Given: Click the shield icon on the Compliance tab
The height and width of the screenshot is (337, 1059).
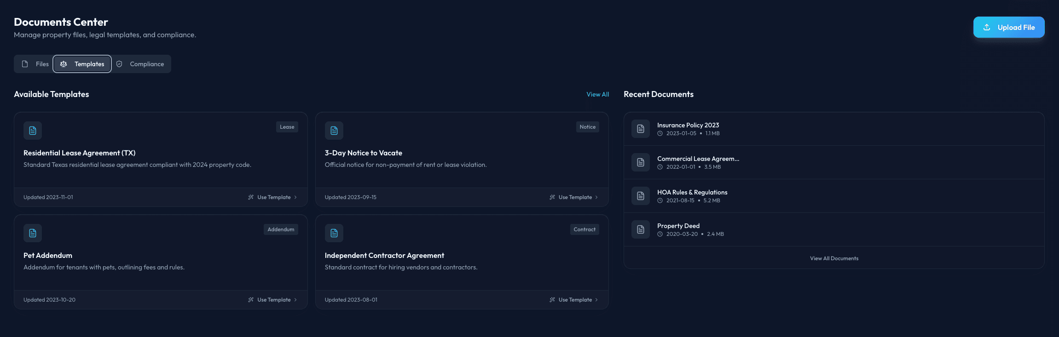Looking at the screenshot, I should pos(119,64).
